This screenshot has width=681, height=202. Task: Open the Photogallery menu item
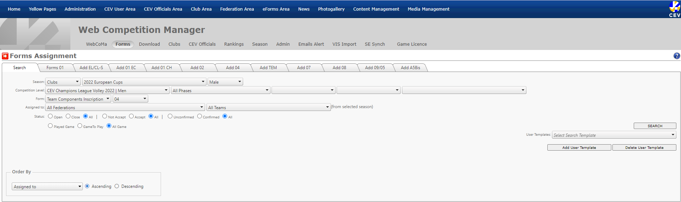point(331,9)
